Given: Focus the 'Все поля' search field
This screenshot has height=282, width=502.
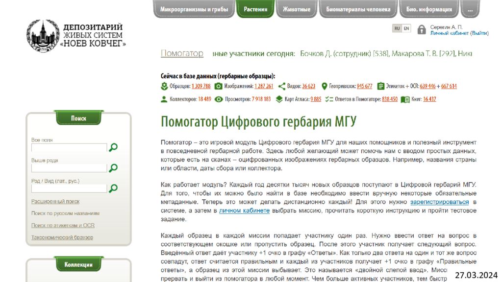Looking at the screenshot, I should (69, 147).
